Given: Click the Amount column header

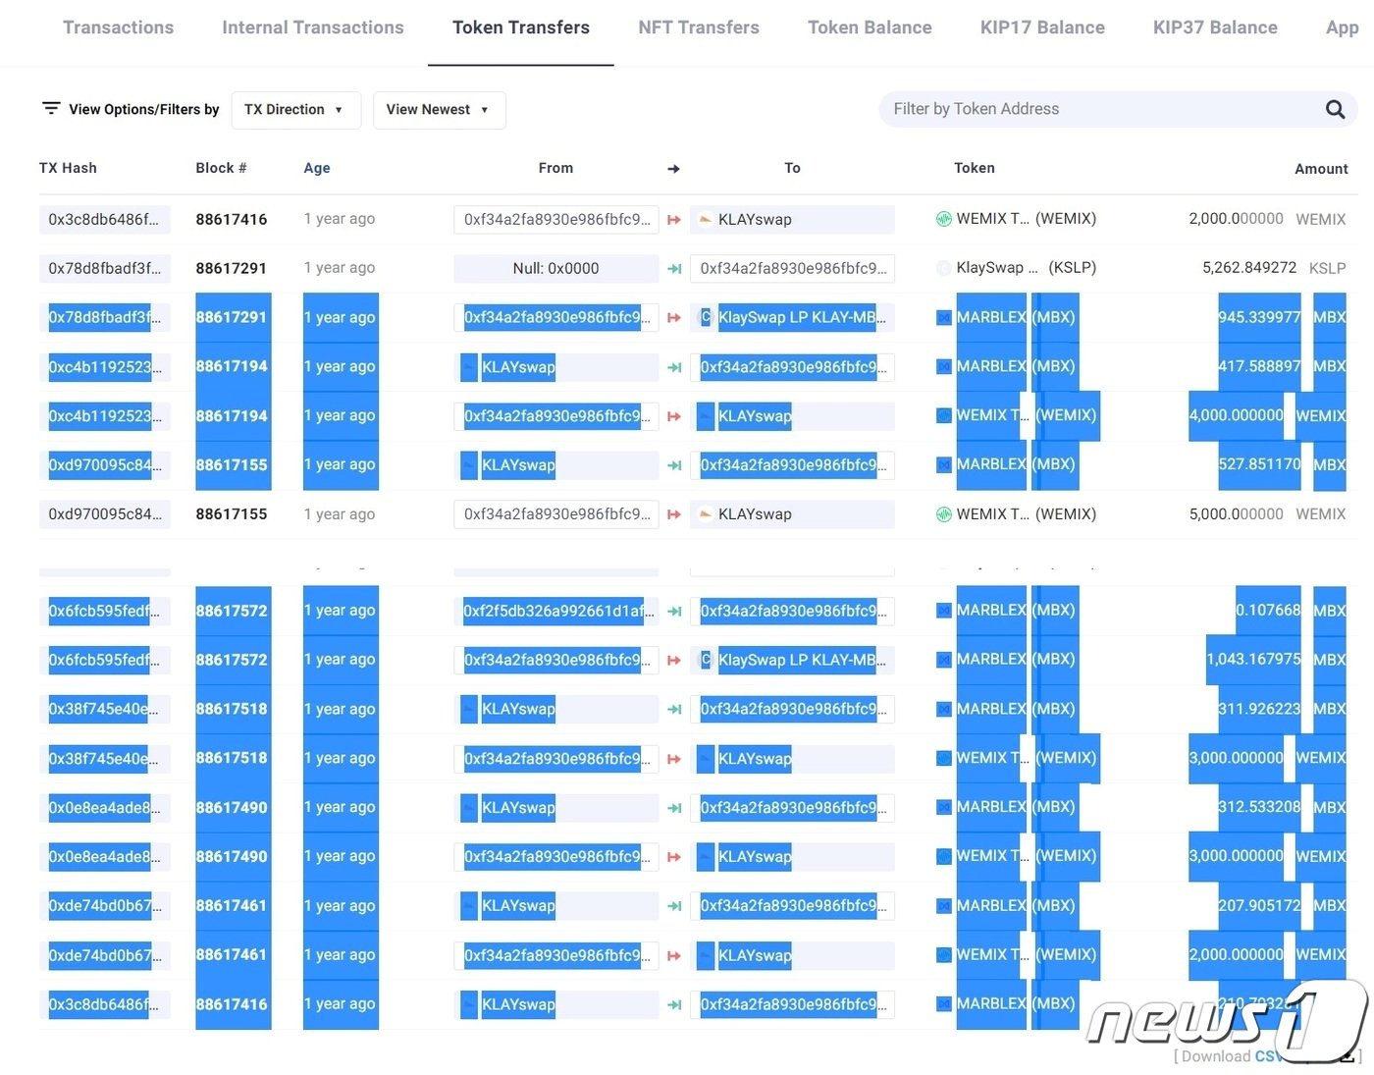Looking at the screenshot, I should pos(1321,169).
